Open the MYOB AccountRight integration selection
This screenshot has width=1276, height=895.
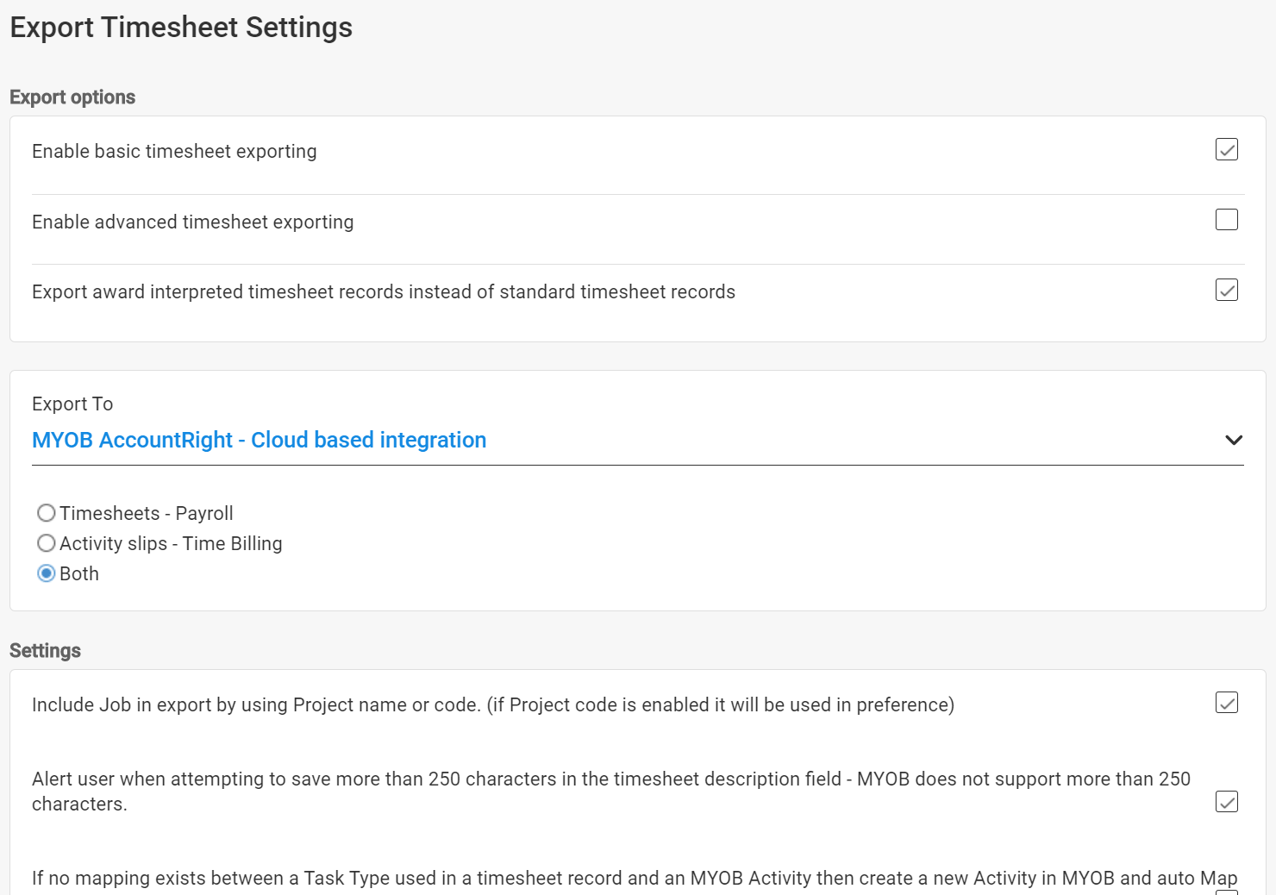(259, 440)
